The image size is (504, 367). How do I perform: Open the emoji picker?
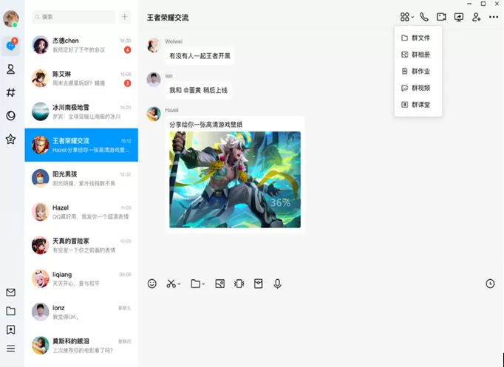tap(152, 284)
